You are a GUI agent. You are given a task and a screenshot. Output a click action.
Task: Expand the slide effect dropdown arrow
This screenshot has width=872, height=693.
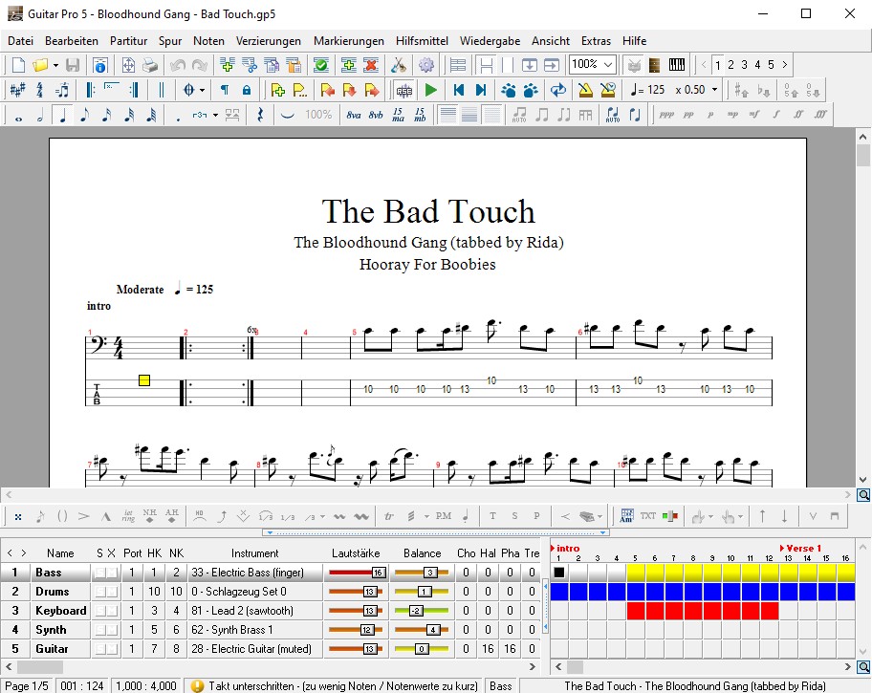322,517
